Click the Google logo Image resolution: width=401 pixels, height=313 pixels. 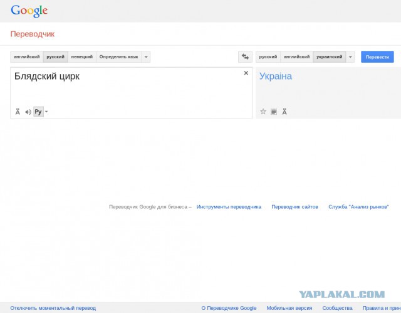[x=29, y=11]
